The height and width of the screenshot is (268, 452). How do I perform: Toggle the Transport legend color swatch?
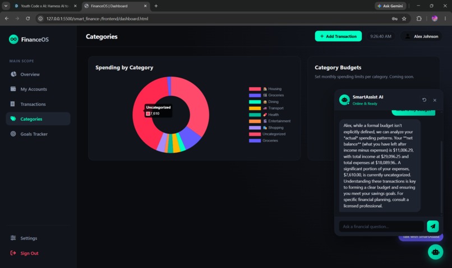pos(255,108)
